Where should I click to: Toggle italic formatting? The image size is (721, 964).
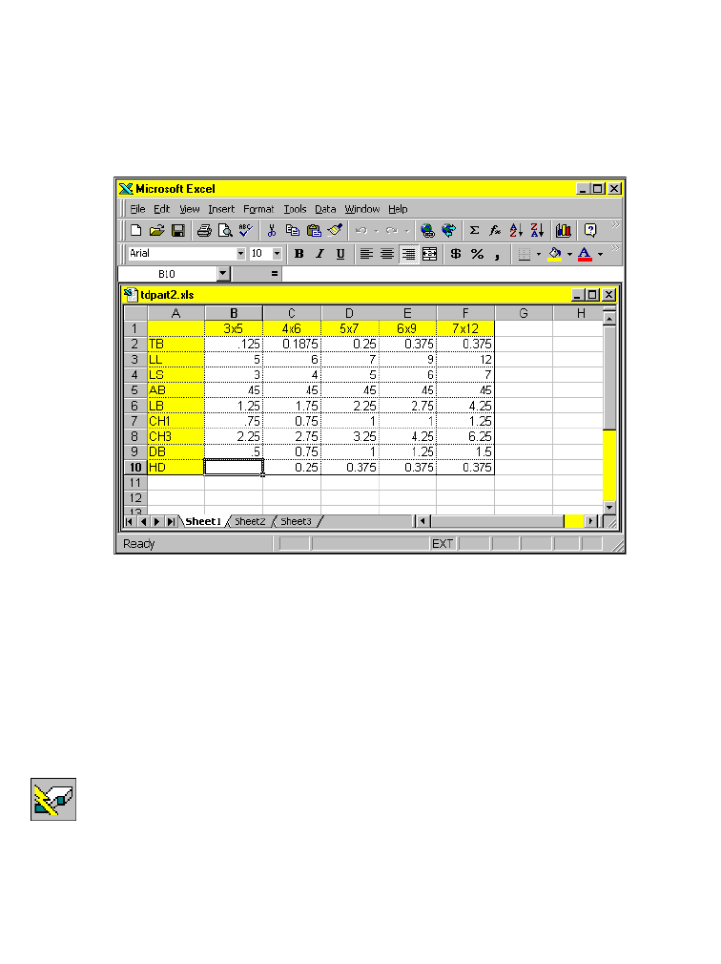click(x=319, y=254)
